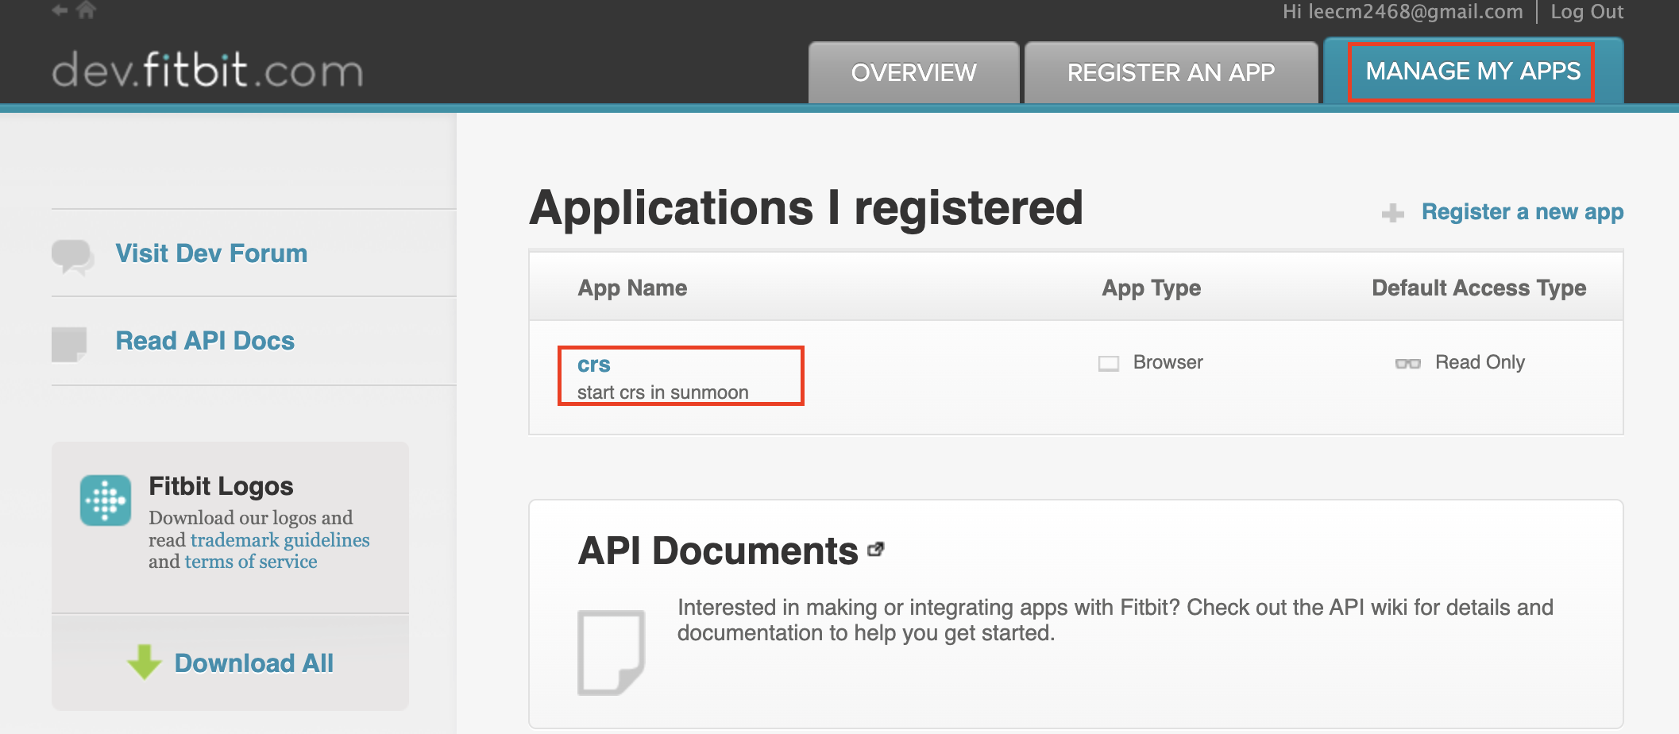
Task: Select the MANAGE MY APPS tab
Action: pyautogui.click(x=1473, y=71)
